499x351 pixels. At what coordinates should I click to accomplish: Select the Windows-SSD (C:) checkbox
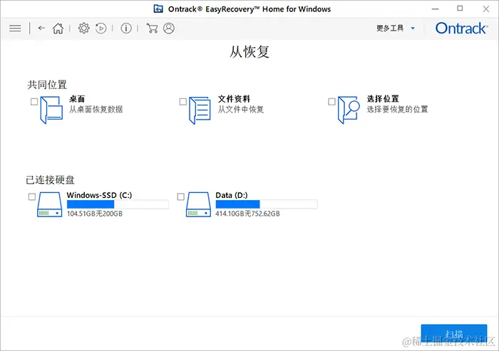32,197
